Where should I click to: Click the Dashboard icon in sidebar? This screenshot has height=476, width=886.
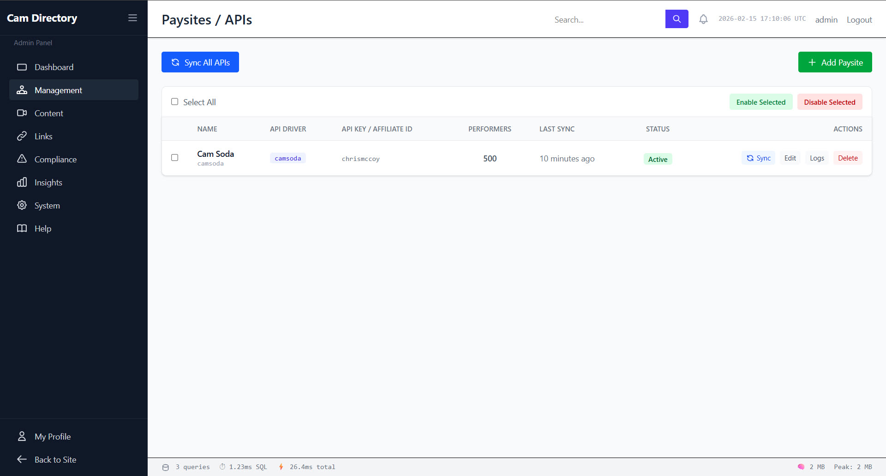pyautogui.click(x=22, y=67)
